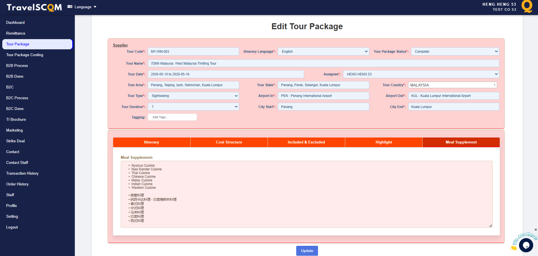
Task: Expand the Assignee dropdown
Action: (x=421, y=74)
